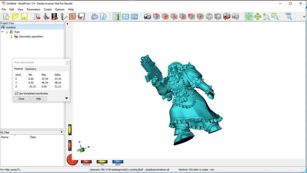
Task: Toggle Part visibility light bulb
Action: click(x=7, y=32)
